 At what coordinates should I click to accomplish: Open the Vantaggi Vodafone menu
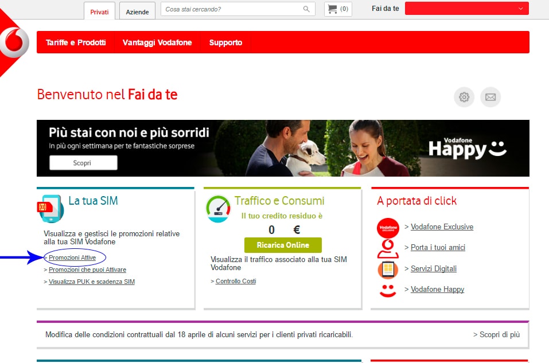157,42
